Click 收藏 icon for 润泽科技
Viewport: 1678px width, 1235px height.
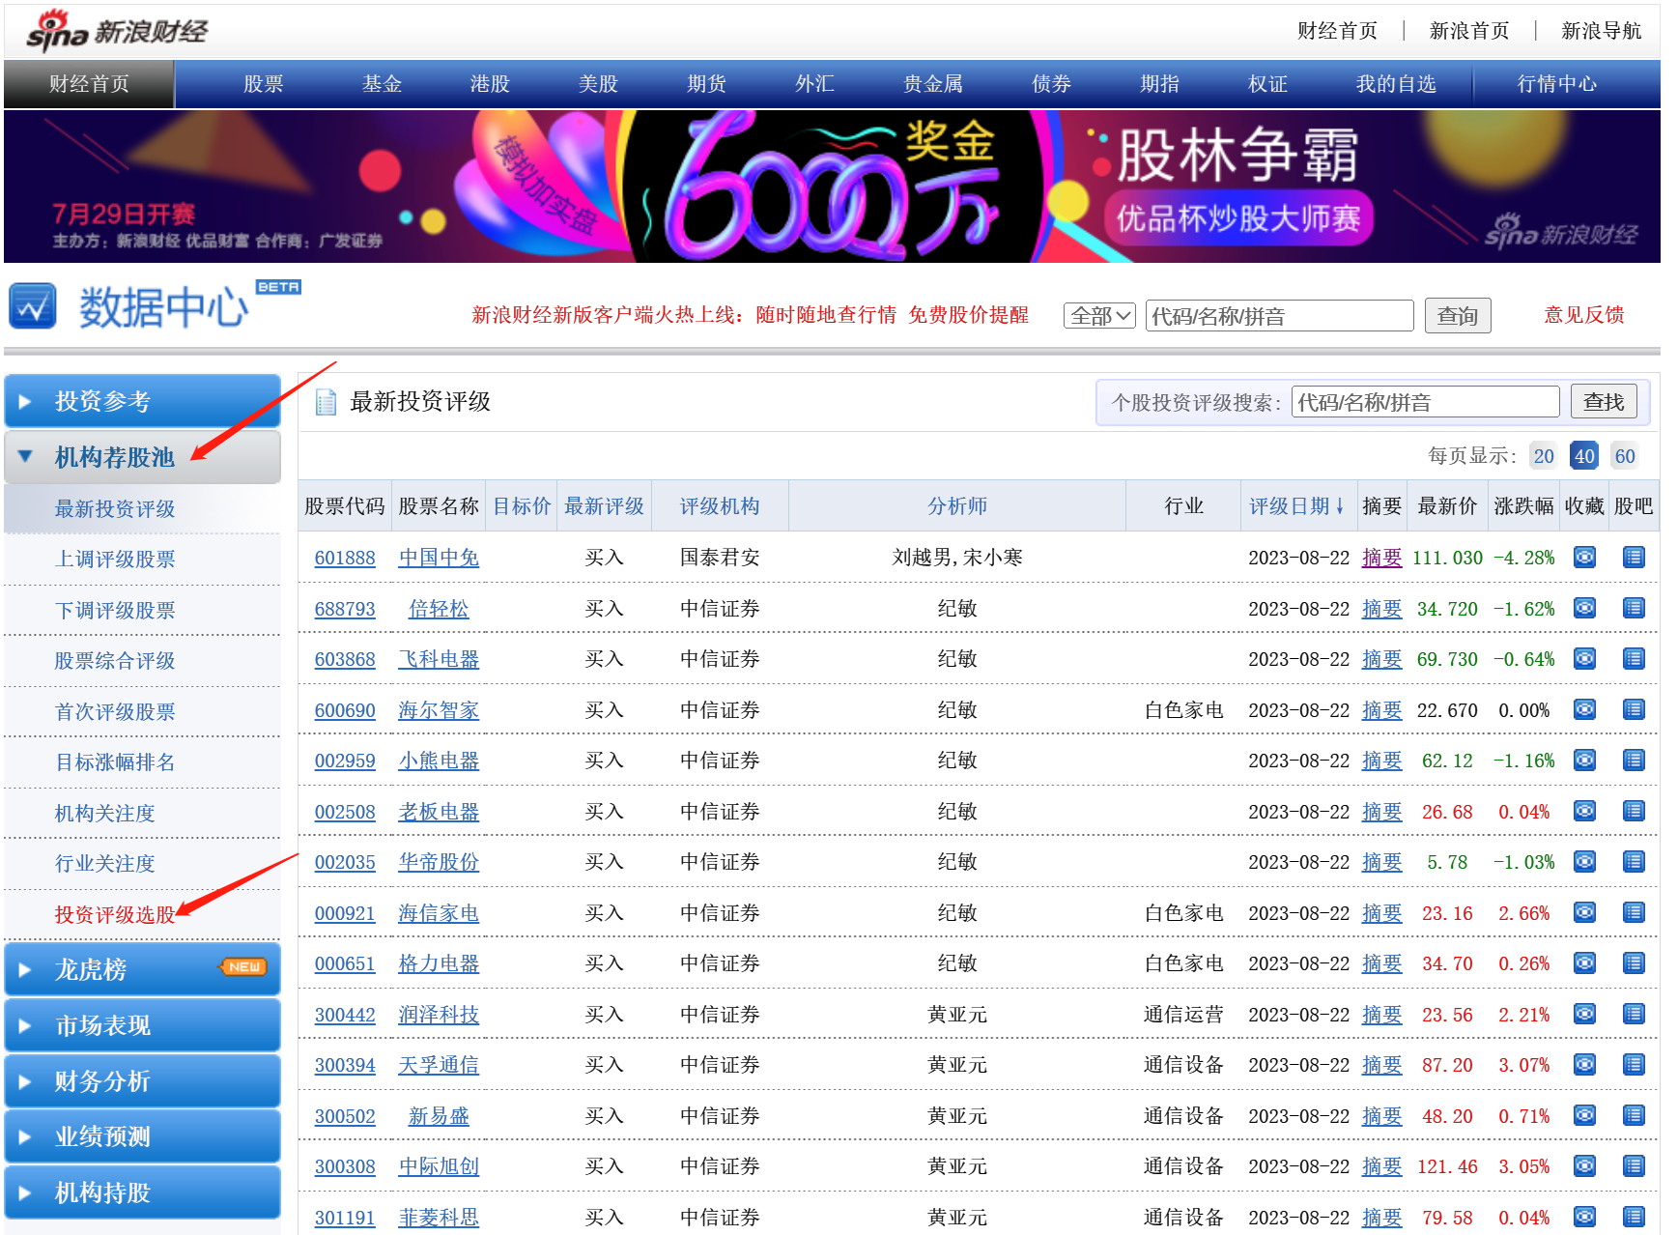tap(1584, 1014)
